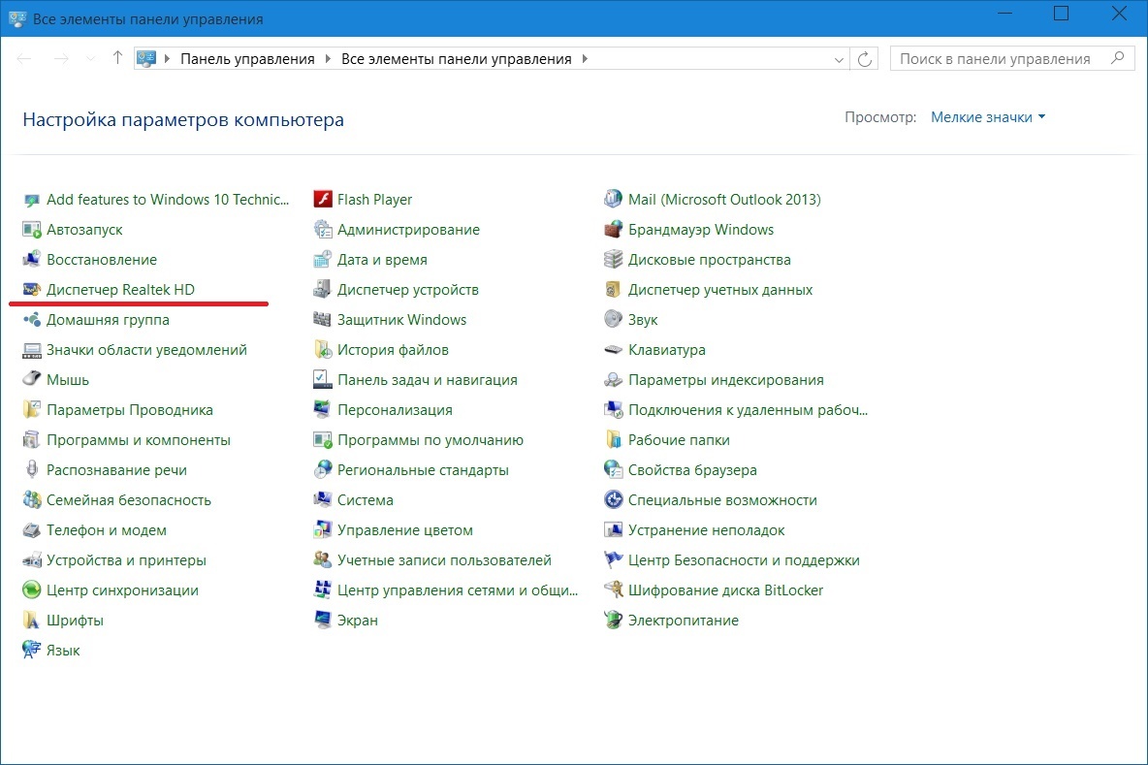This screenshot has width=1148, height=765.
Task: Open the recent locations arrow near Back
Action: tap(91, 59)
